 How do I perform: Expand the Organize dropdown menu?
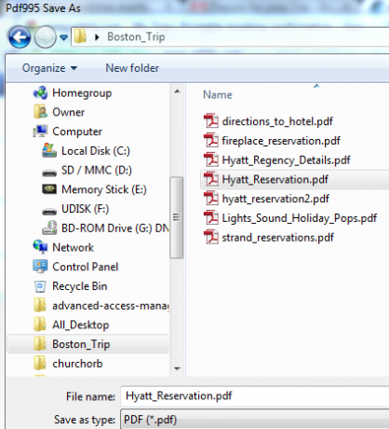(x=49, y=68)
